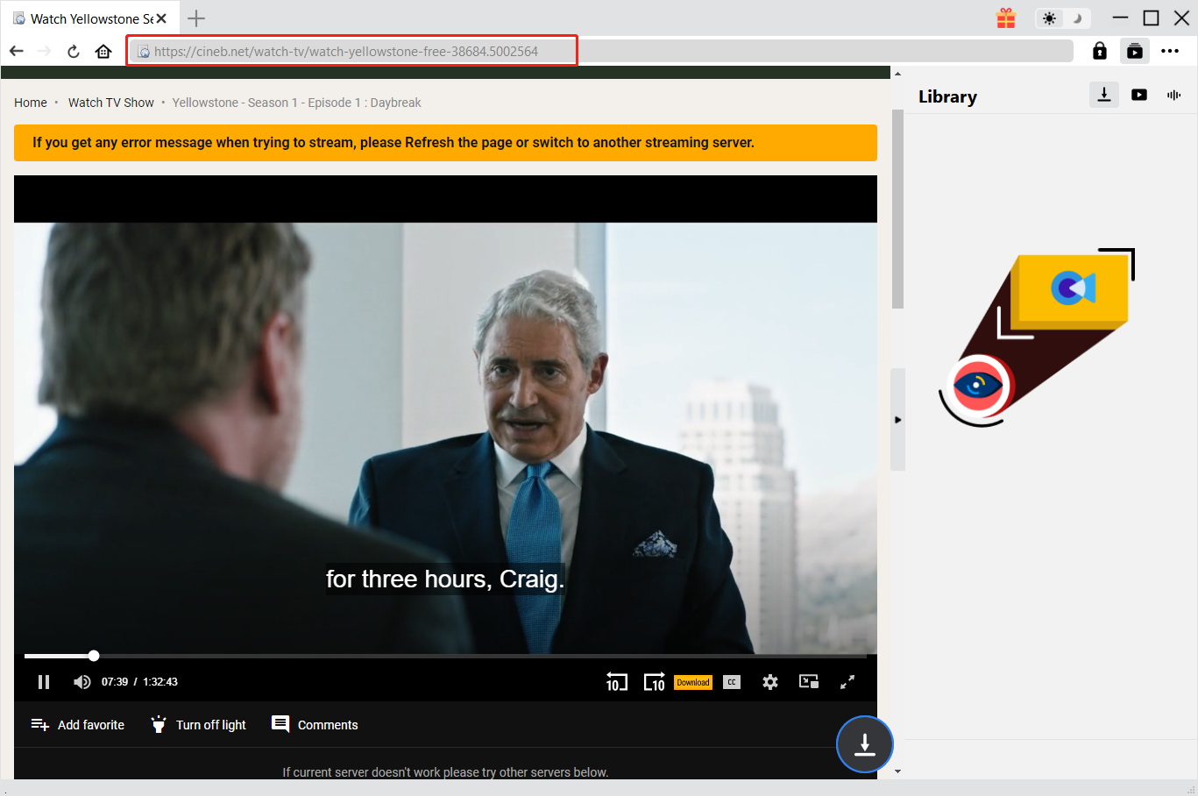Click the video progress bar
1198x796 pixels.
click(438, 656)
